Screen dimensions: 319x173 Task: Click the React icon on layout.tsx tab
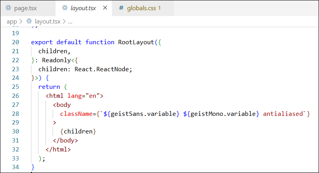click(x=65, y=8)
